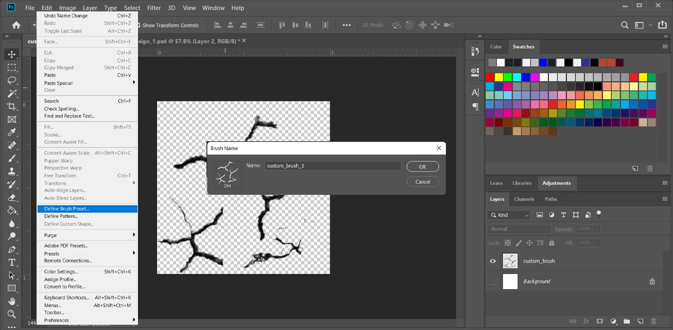Toggle Show Transform Controls checkbox

(138, 25)
